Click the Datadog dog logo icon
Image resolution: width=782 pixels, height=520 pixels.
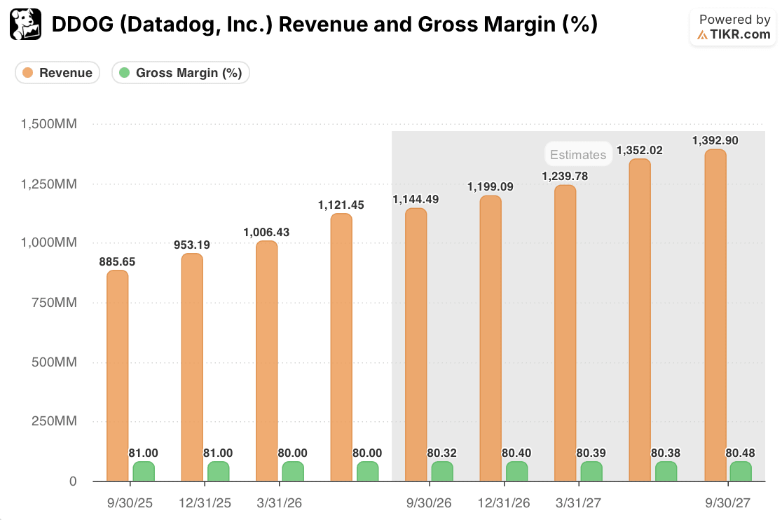coord(25,24)
